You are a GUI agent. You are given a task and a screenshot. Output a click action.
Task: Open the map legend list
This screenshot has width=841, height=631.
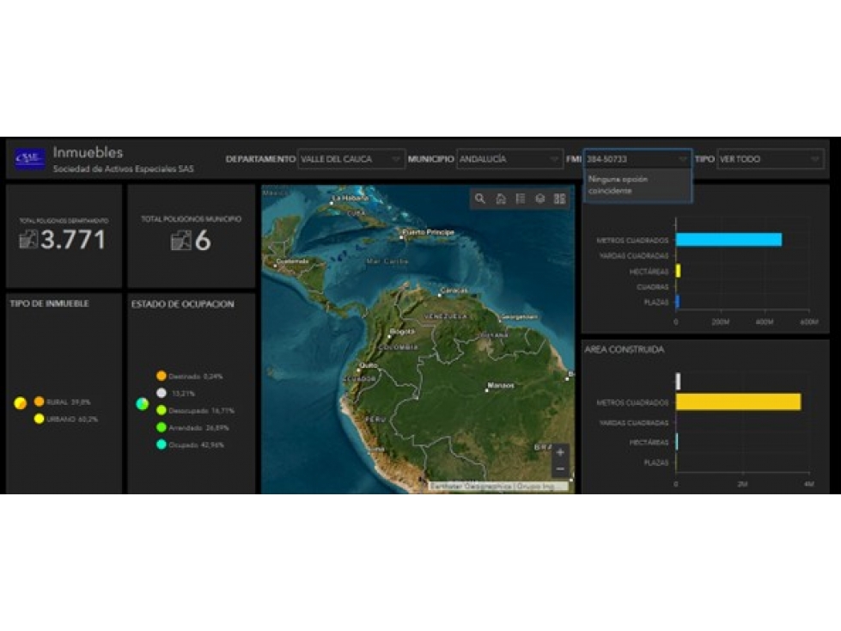point(521,199)
